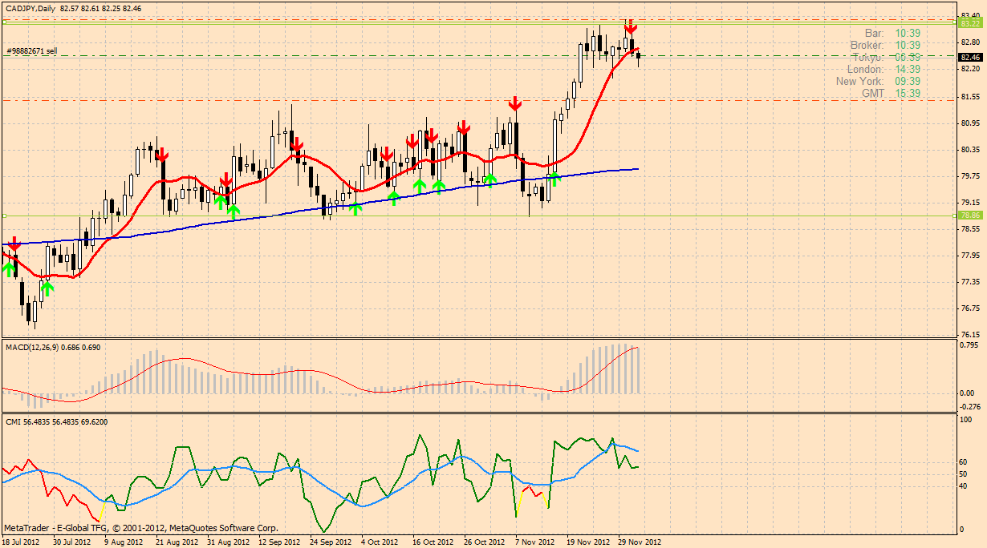Click the 83.40 price axis label
987x548 pixels.
point(969,15)
